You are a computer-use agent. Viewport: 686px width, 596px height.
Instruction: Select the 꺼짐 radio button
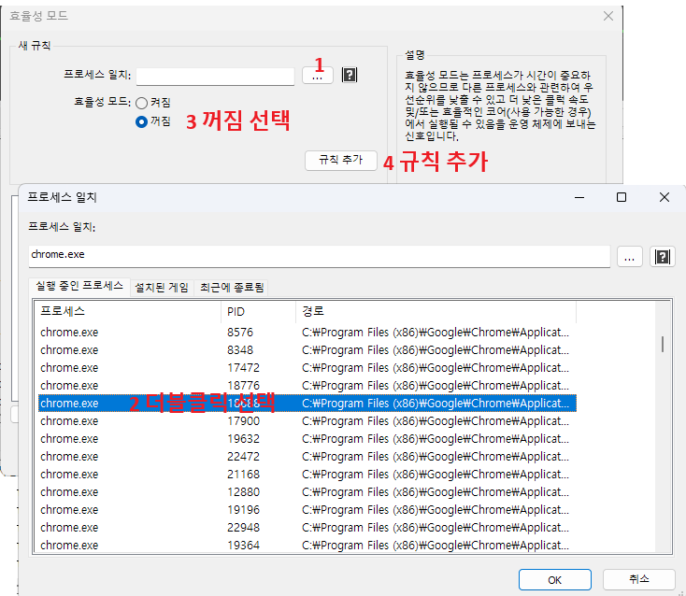tap(141, 121)
